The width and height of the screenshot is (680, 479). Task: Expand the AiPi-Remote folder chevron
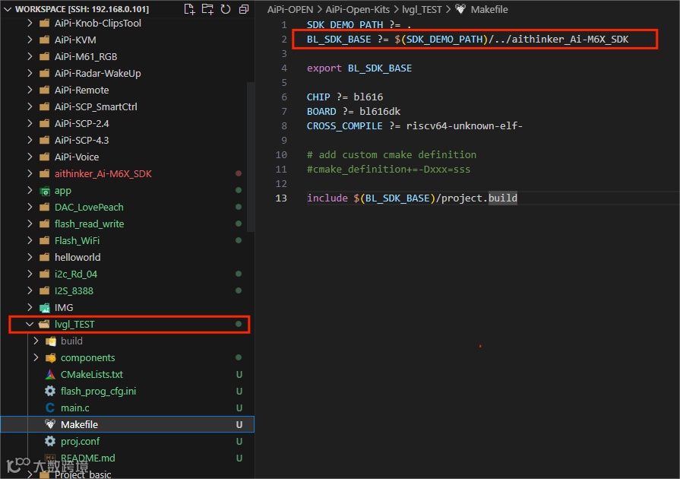click(x=30, y=90)
